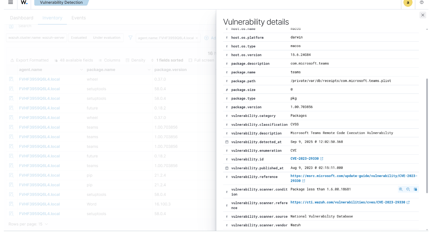
Task: Click the flyout package.version value 1.00.703856
Action: (301, 107)
